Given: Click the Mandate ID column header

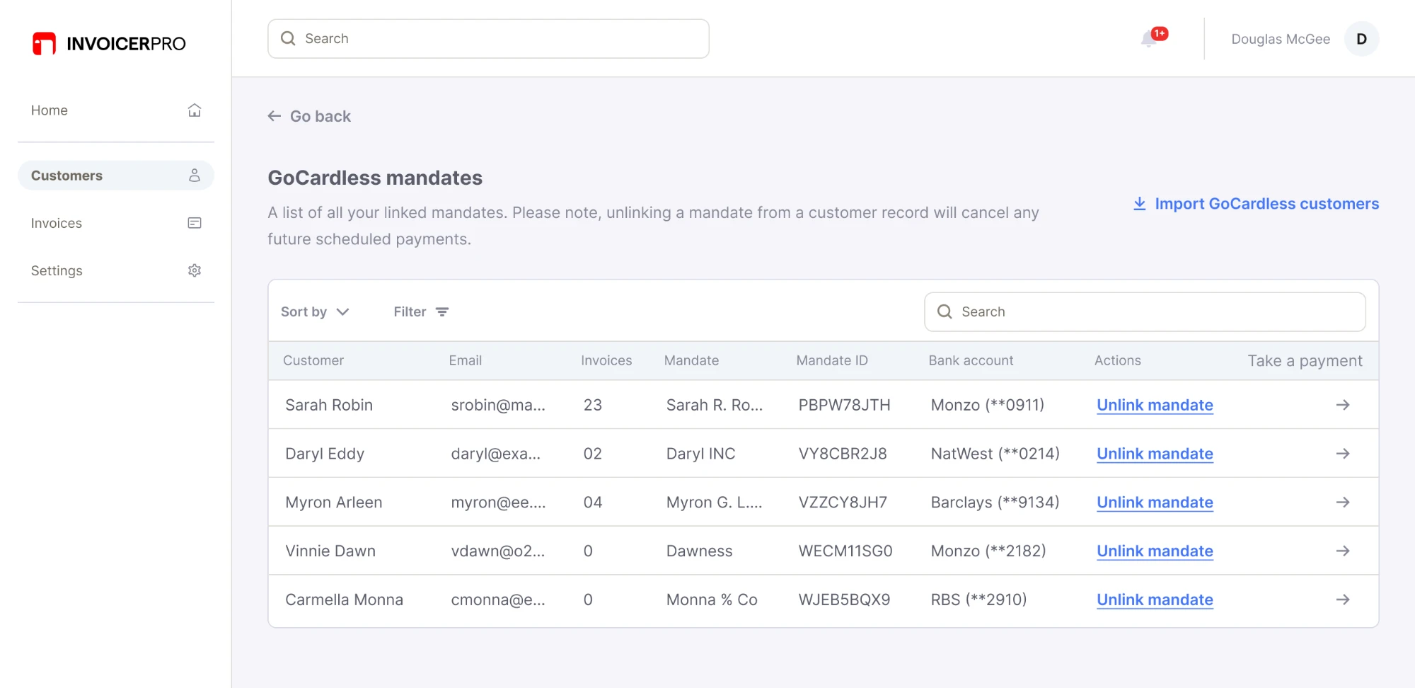Looking at the screenshot, I should pos(832,360).
